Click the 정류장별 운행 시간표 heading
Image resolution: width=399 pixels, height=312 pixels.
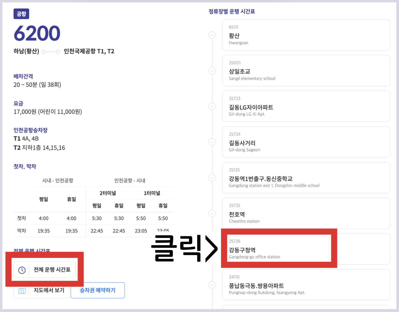[x=231, y=11]
